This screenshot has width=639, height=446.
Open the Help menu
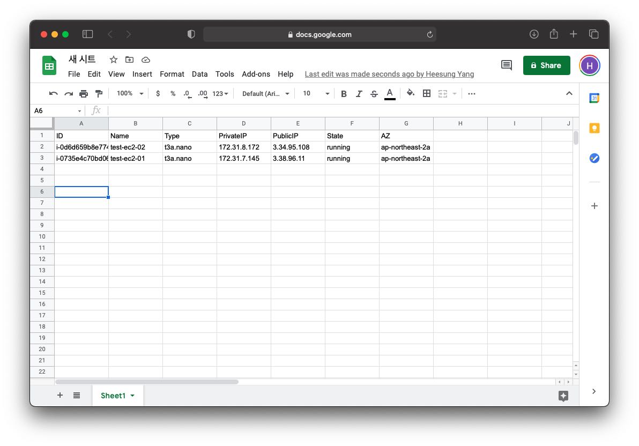(x=285, y=74)
